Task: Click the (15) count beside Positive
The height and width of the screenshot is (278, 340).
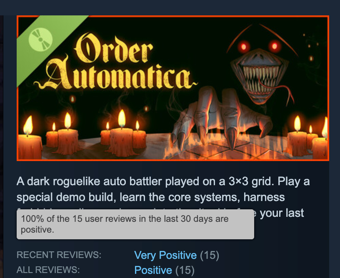Action: click(185, 270)
